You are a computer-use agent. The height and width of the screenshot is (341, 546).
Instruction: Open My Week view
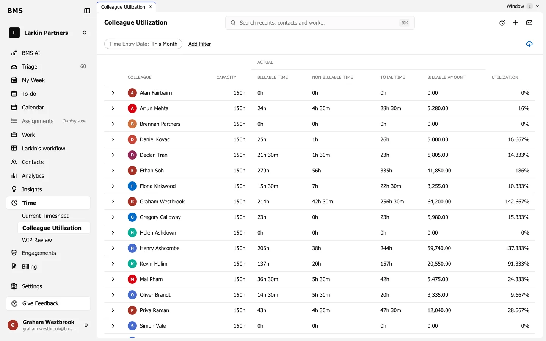[49, 80]
